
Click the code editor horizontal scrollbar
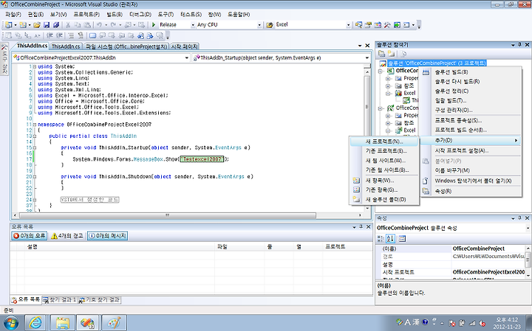[168, 215]
